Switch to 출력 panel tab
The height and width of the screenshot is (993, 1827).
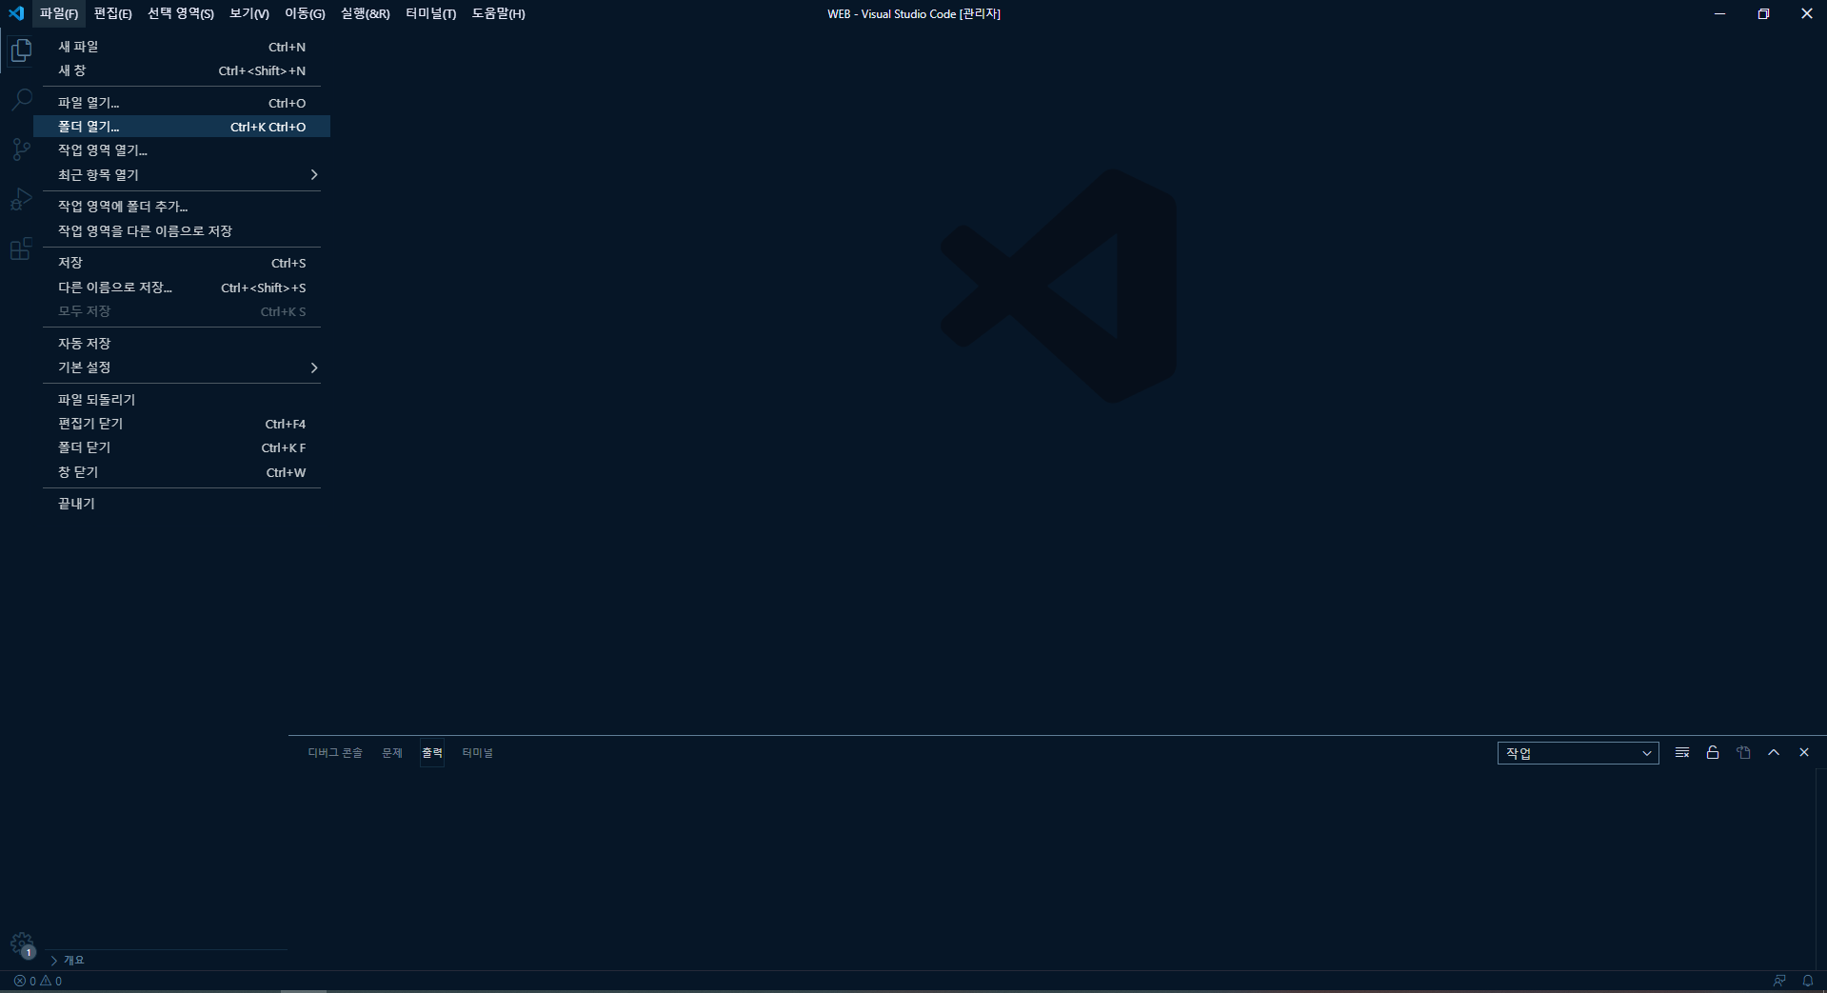[x=432, y=753]
